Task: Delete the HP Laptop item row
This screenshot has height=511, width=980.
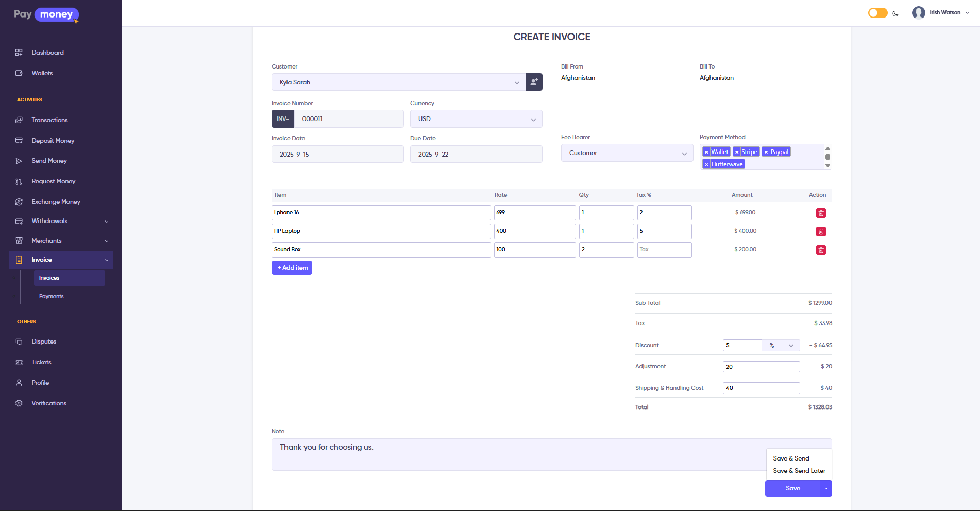Action: pos(821,232)
